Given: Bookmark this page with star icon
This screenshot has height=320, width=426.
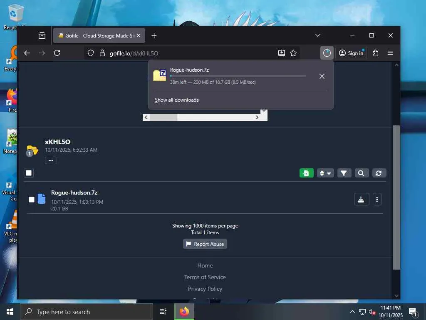Looking at the screenshot, I should tap(293, 53).
